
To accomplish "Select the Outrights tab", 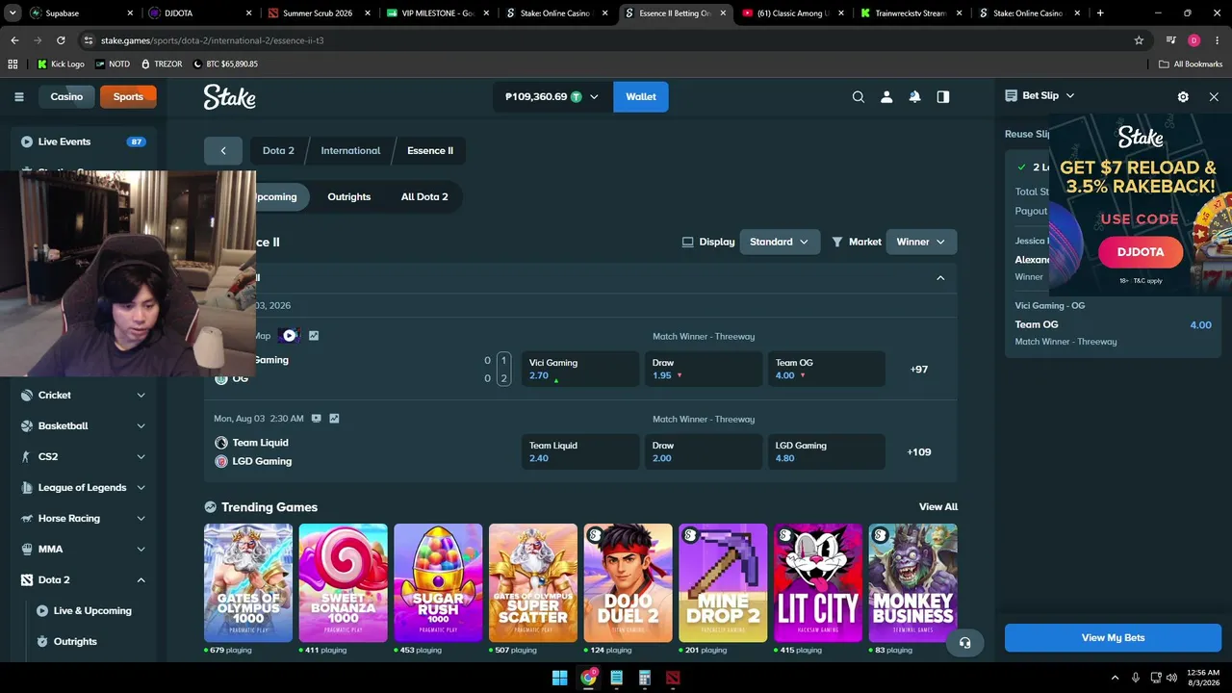I will pos(348,197).
